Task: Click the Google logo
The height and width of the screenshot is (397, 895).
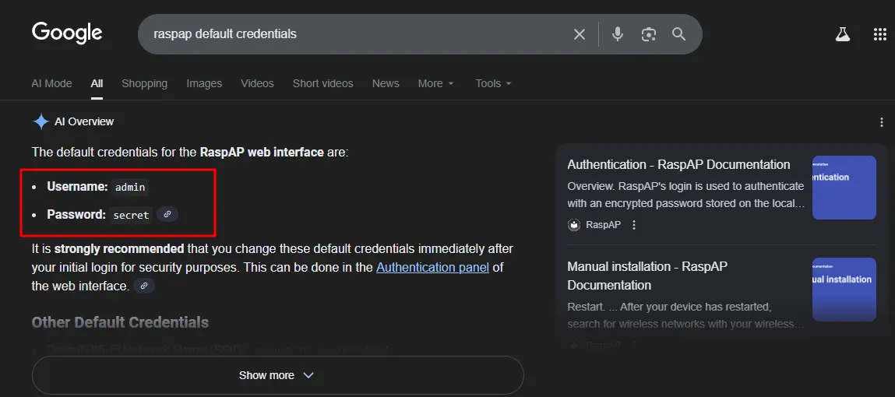Action: pos(67,33)
